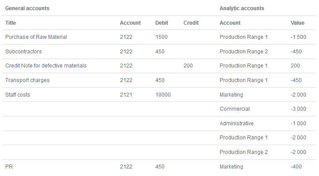
Task: Click the 200 credit amount
Action: (x=188, y=66)
